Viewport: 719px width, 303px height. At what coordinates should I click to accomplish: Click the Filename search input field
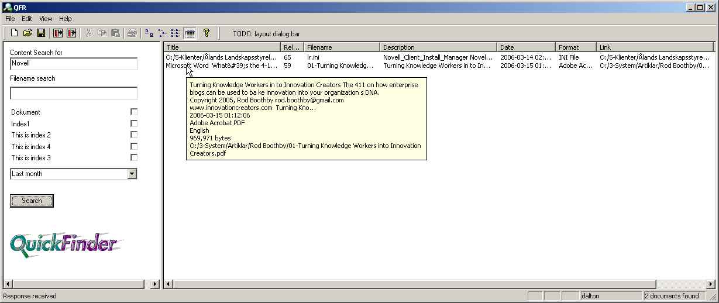(x=74, y=93)
